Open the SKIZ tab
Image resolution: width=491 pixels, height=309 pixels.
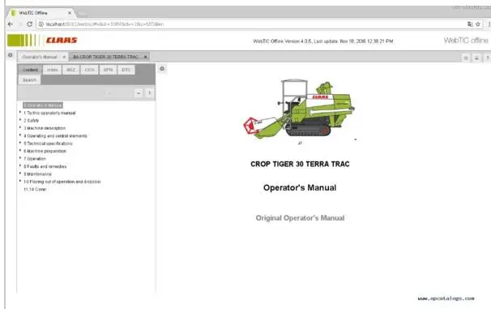click(x=70, y=70)
